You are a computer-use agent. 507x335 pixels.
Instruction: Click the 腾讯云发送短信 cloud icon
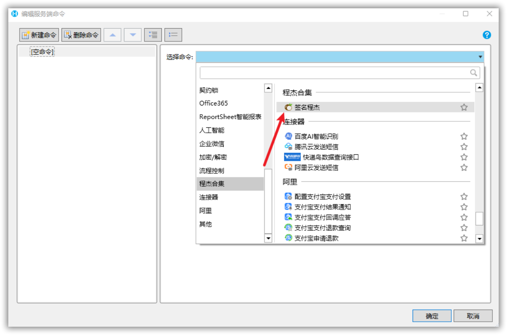coord(288,147)
